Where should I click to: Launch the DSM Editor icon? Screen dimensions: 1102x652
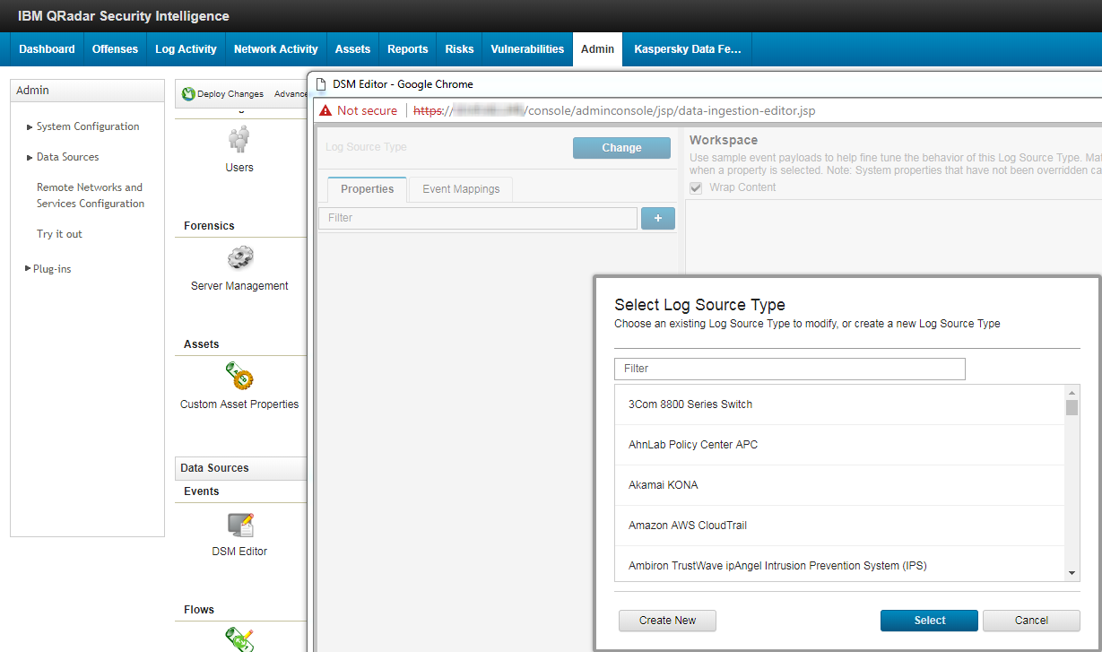pyautogui.click(x=239, y=525)
